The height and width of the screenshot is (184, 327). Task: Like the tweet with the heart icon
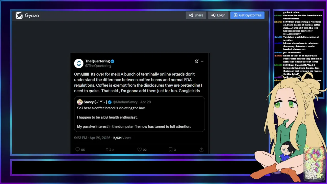point(139,149)
